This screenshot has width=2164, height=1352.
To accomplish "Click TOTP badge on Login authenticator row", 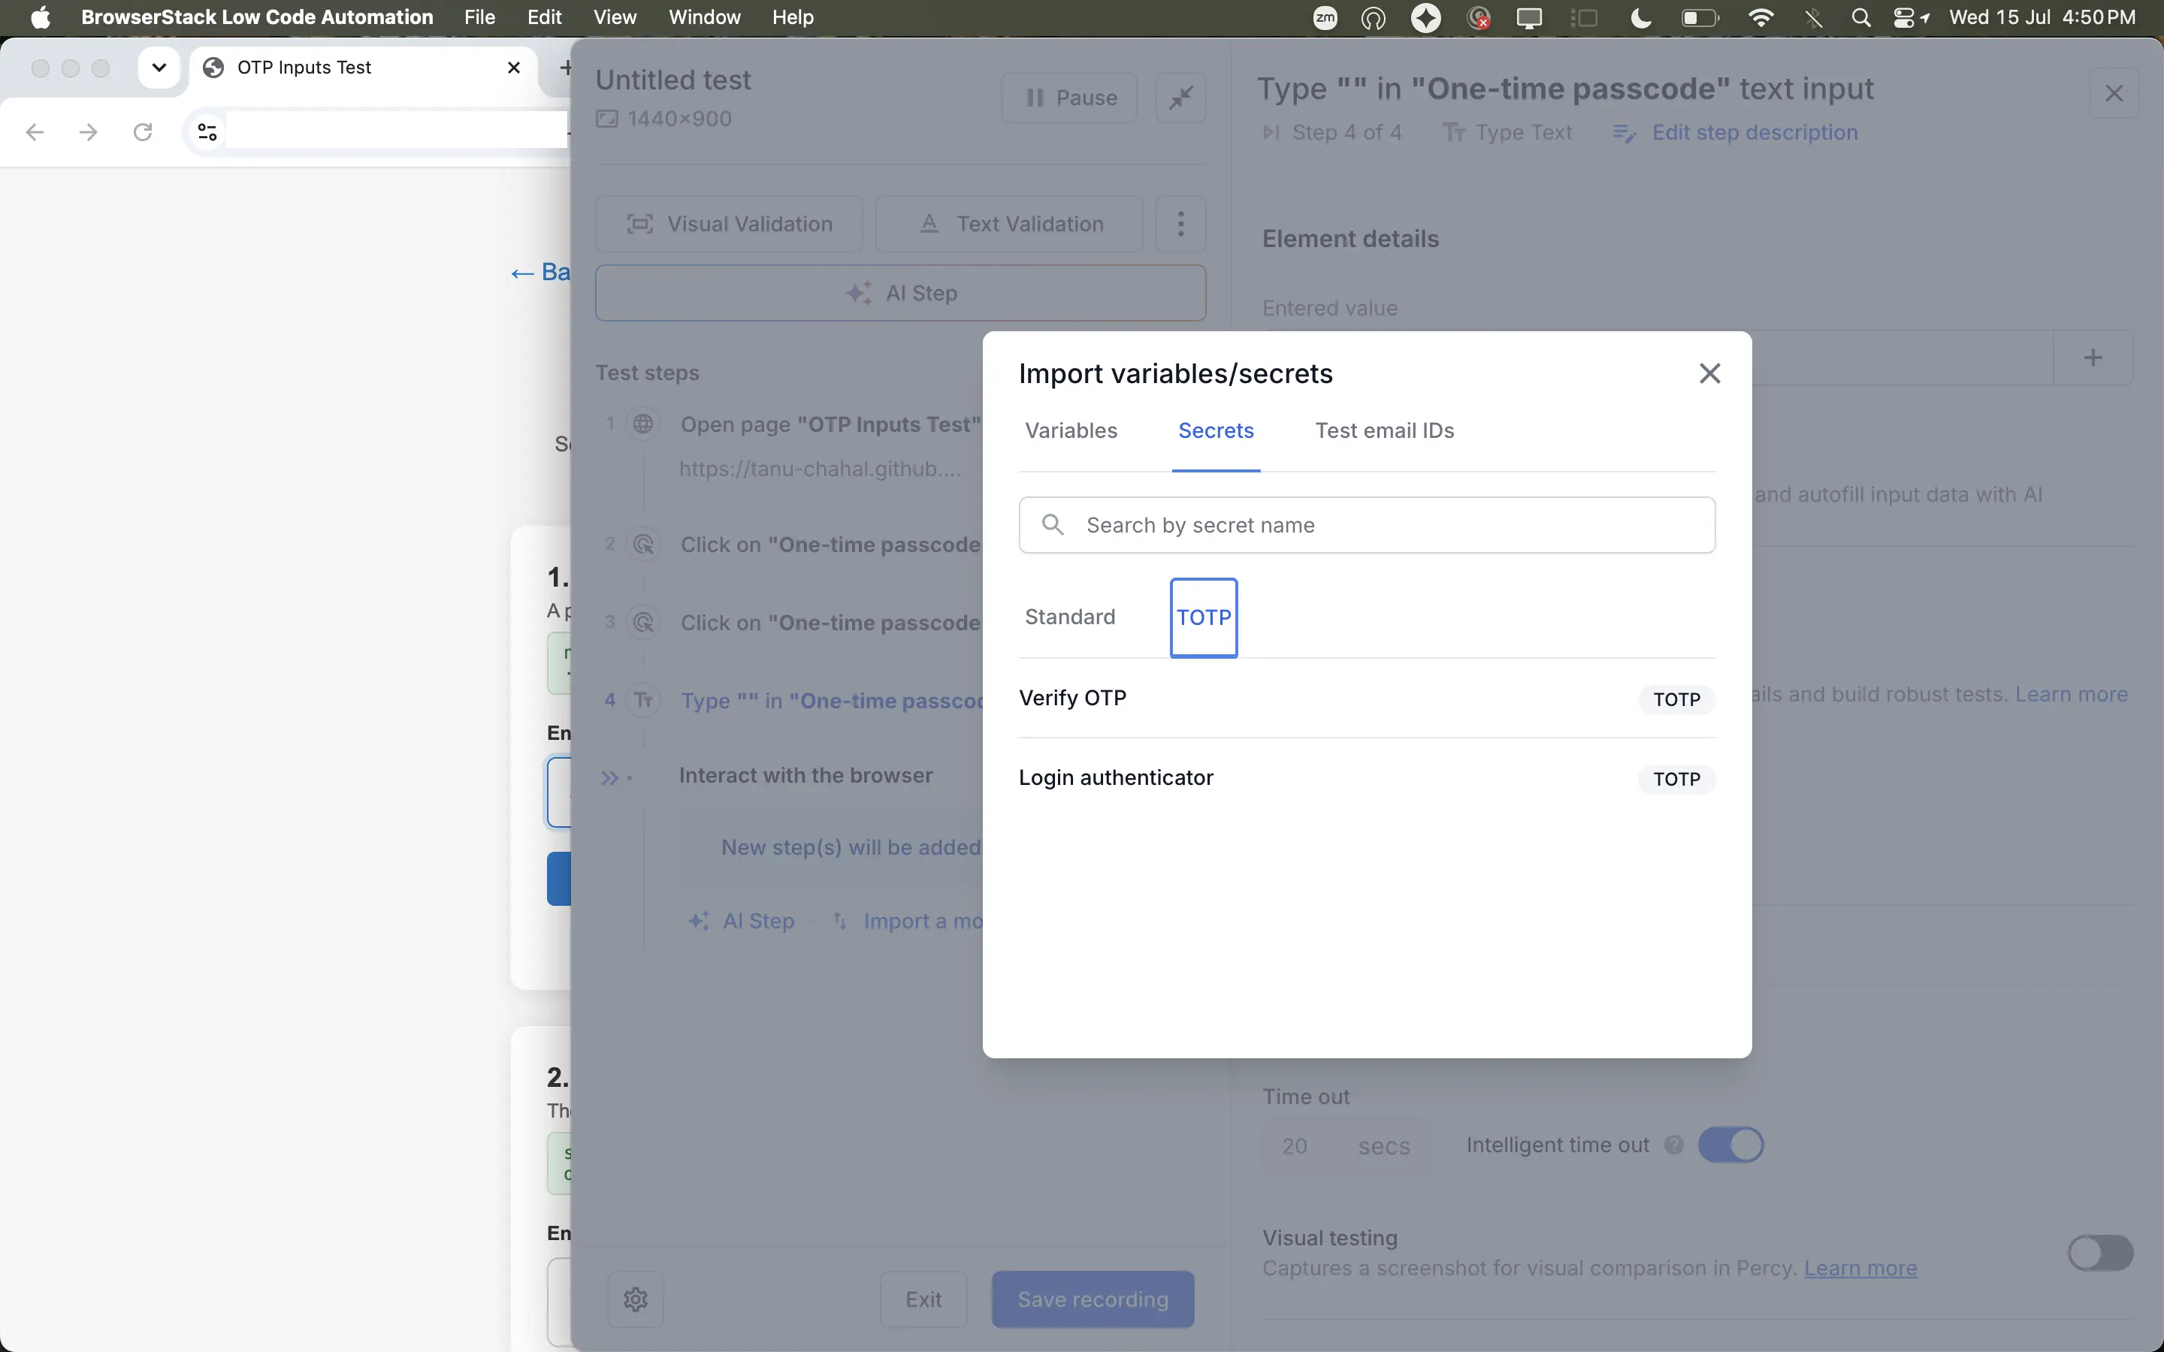I will 1676,779.
